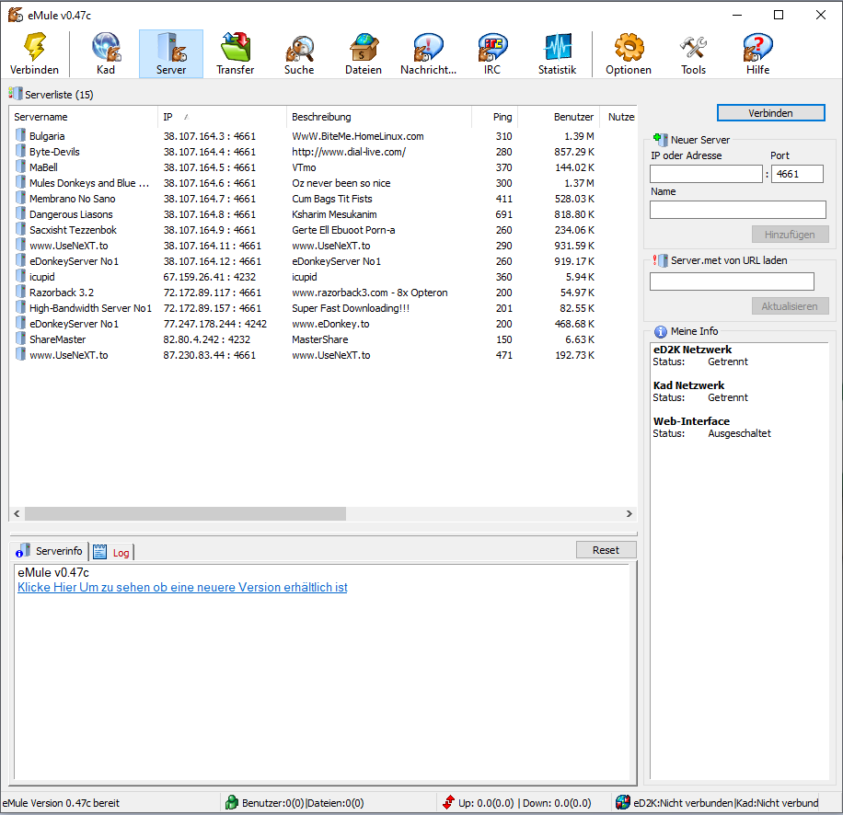The image size is (843, 815).
Task: Sort by Benutzer column header
Action: tap(559, 117)
